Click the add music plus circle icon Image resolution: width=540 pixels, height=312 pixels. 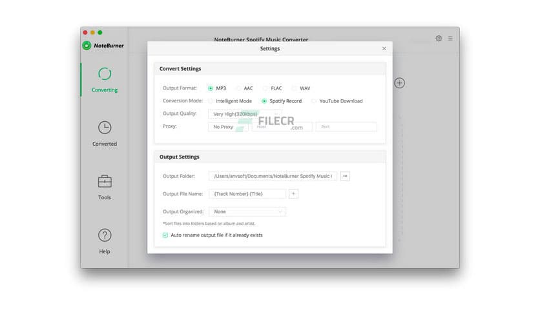click(x=399, y=83)
